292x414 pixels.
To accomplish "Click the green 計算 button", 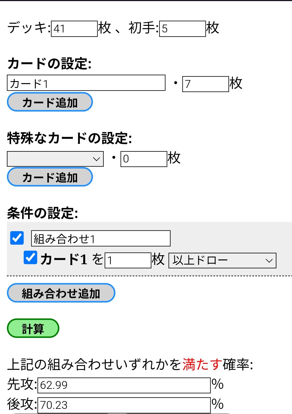I will tap(33, 328).
